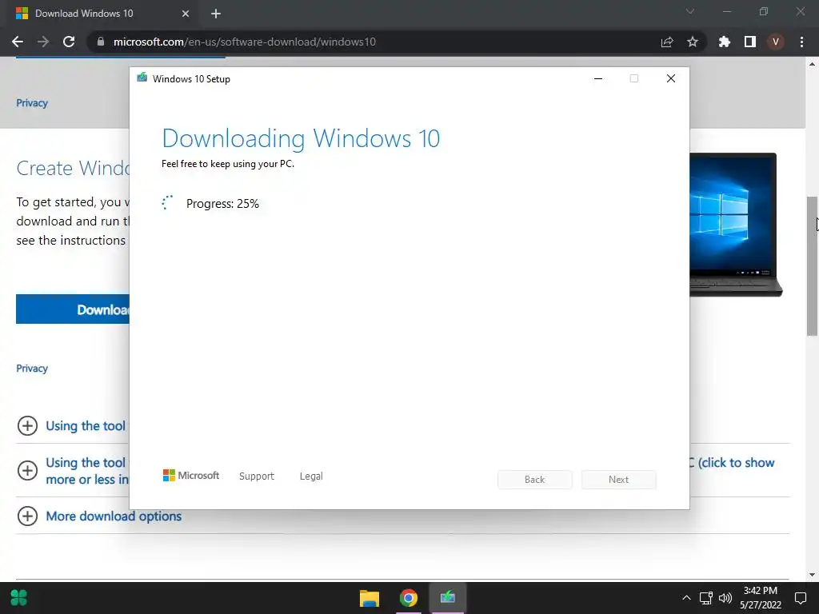Click the Downloading Windows 10 heading
The height and width of the screenshot is (614, 819).
point(301,138)
